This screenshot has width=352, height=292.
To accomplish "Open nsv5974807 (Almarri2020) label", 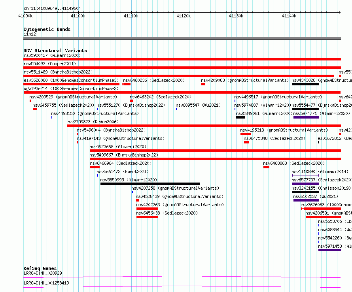I will (263, 105).
